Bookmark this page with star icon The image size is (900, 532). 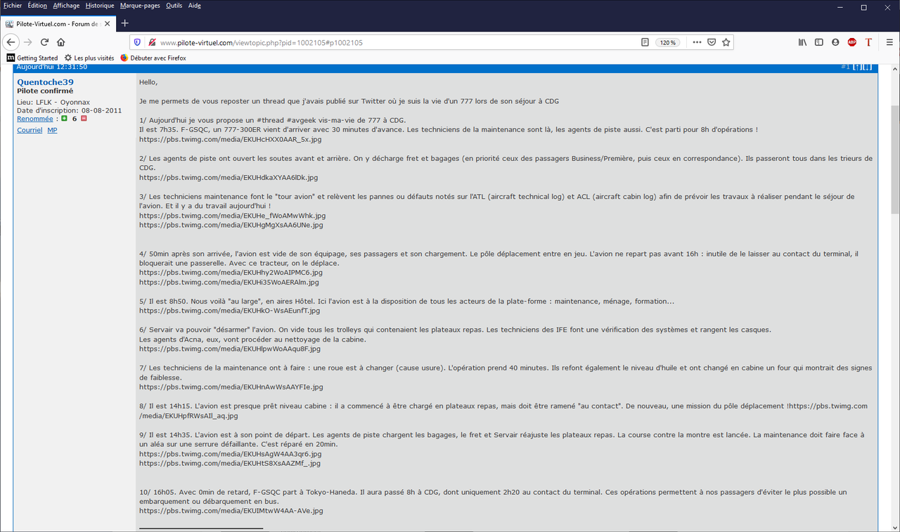[726, 42]
